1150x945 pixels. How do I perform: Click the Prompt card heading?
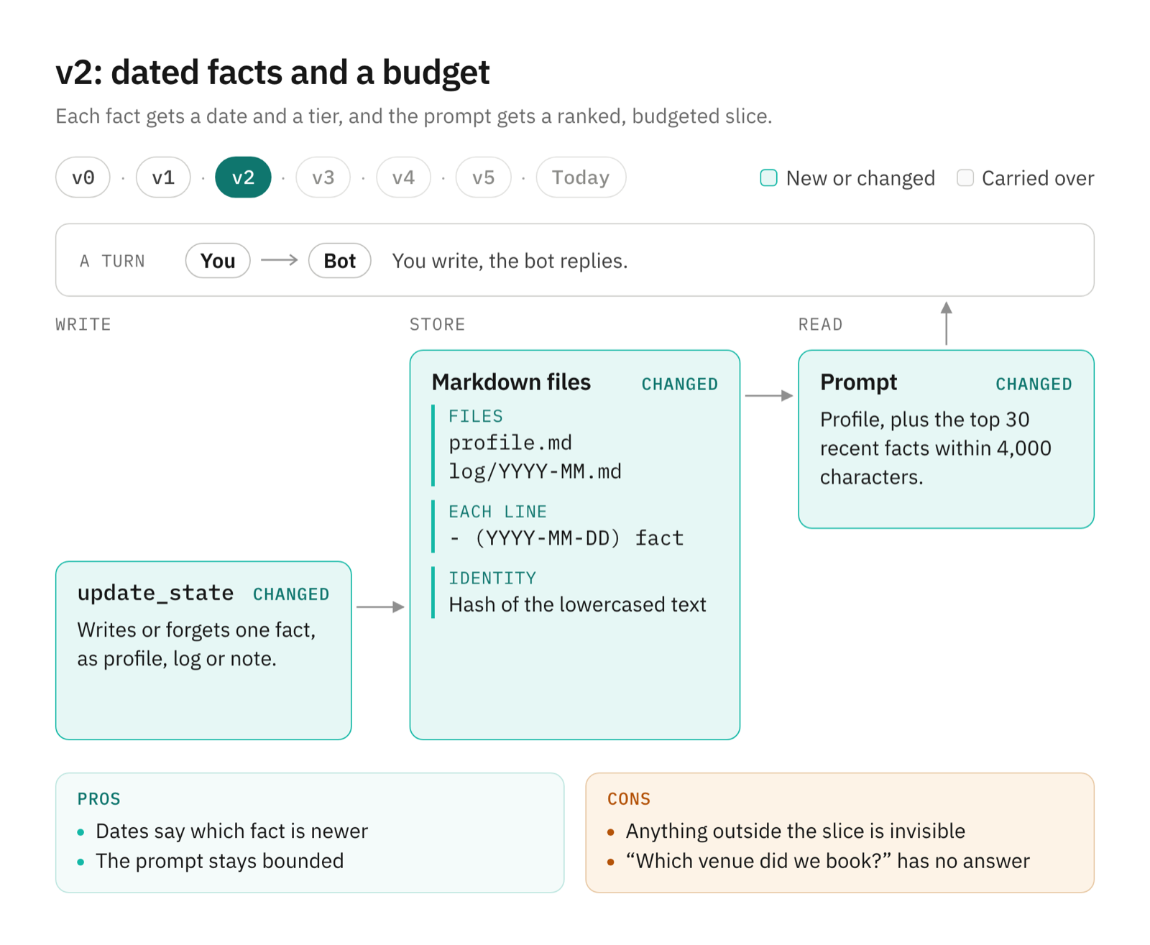[858, 382]
